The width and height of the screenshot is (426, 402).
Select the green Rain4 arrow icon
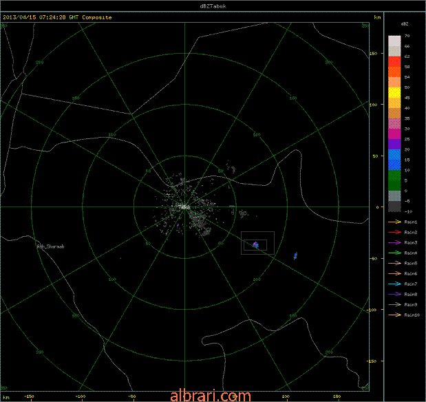tap(395, 253)
